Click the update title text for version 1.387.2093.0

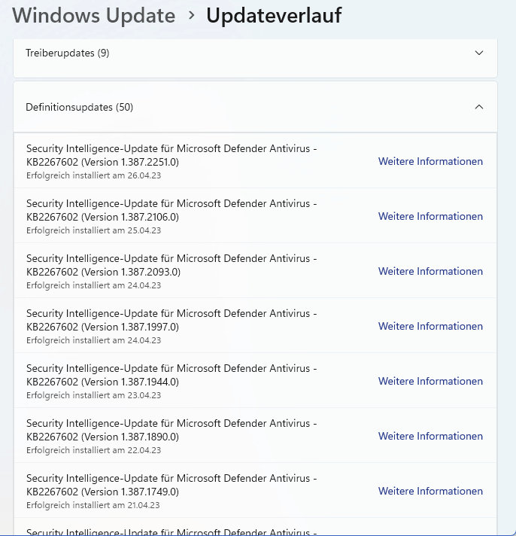click(171, 265)
